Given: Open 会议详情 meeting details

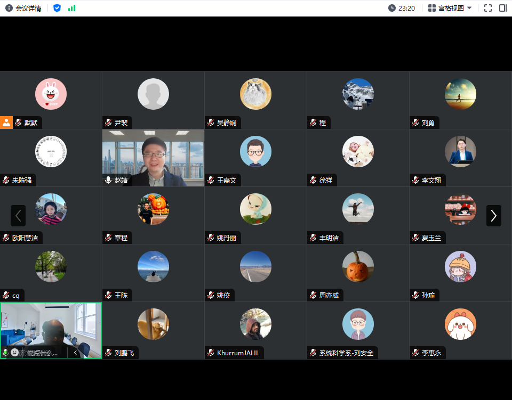Looking at the screenshot, I should tap(23, 8).
